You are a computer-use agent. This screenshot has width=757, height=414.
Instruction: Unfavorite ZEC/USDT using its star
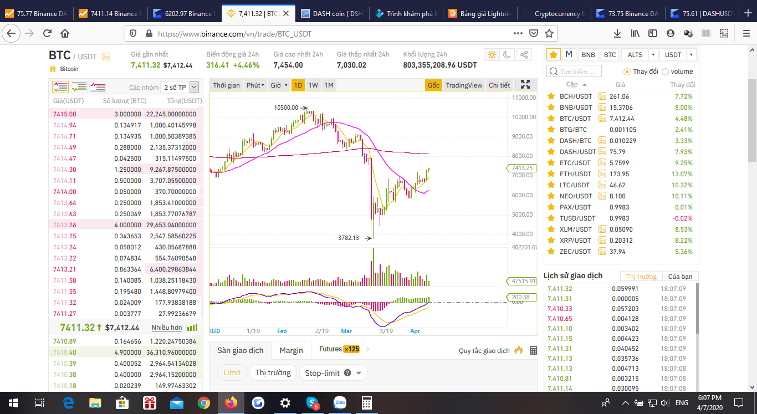(551, 251)
